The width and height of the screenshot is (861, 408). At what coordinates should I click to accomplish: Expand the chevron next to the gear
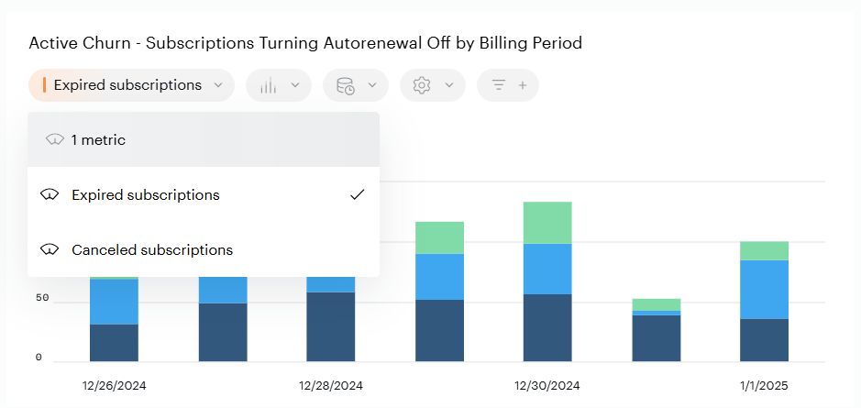pos(449,85)
